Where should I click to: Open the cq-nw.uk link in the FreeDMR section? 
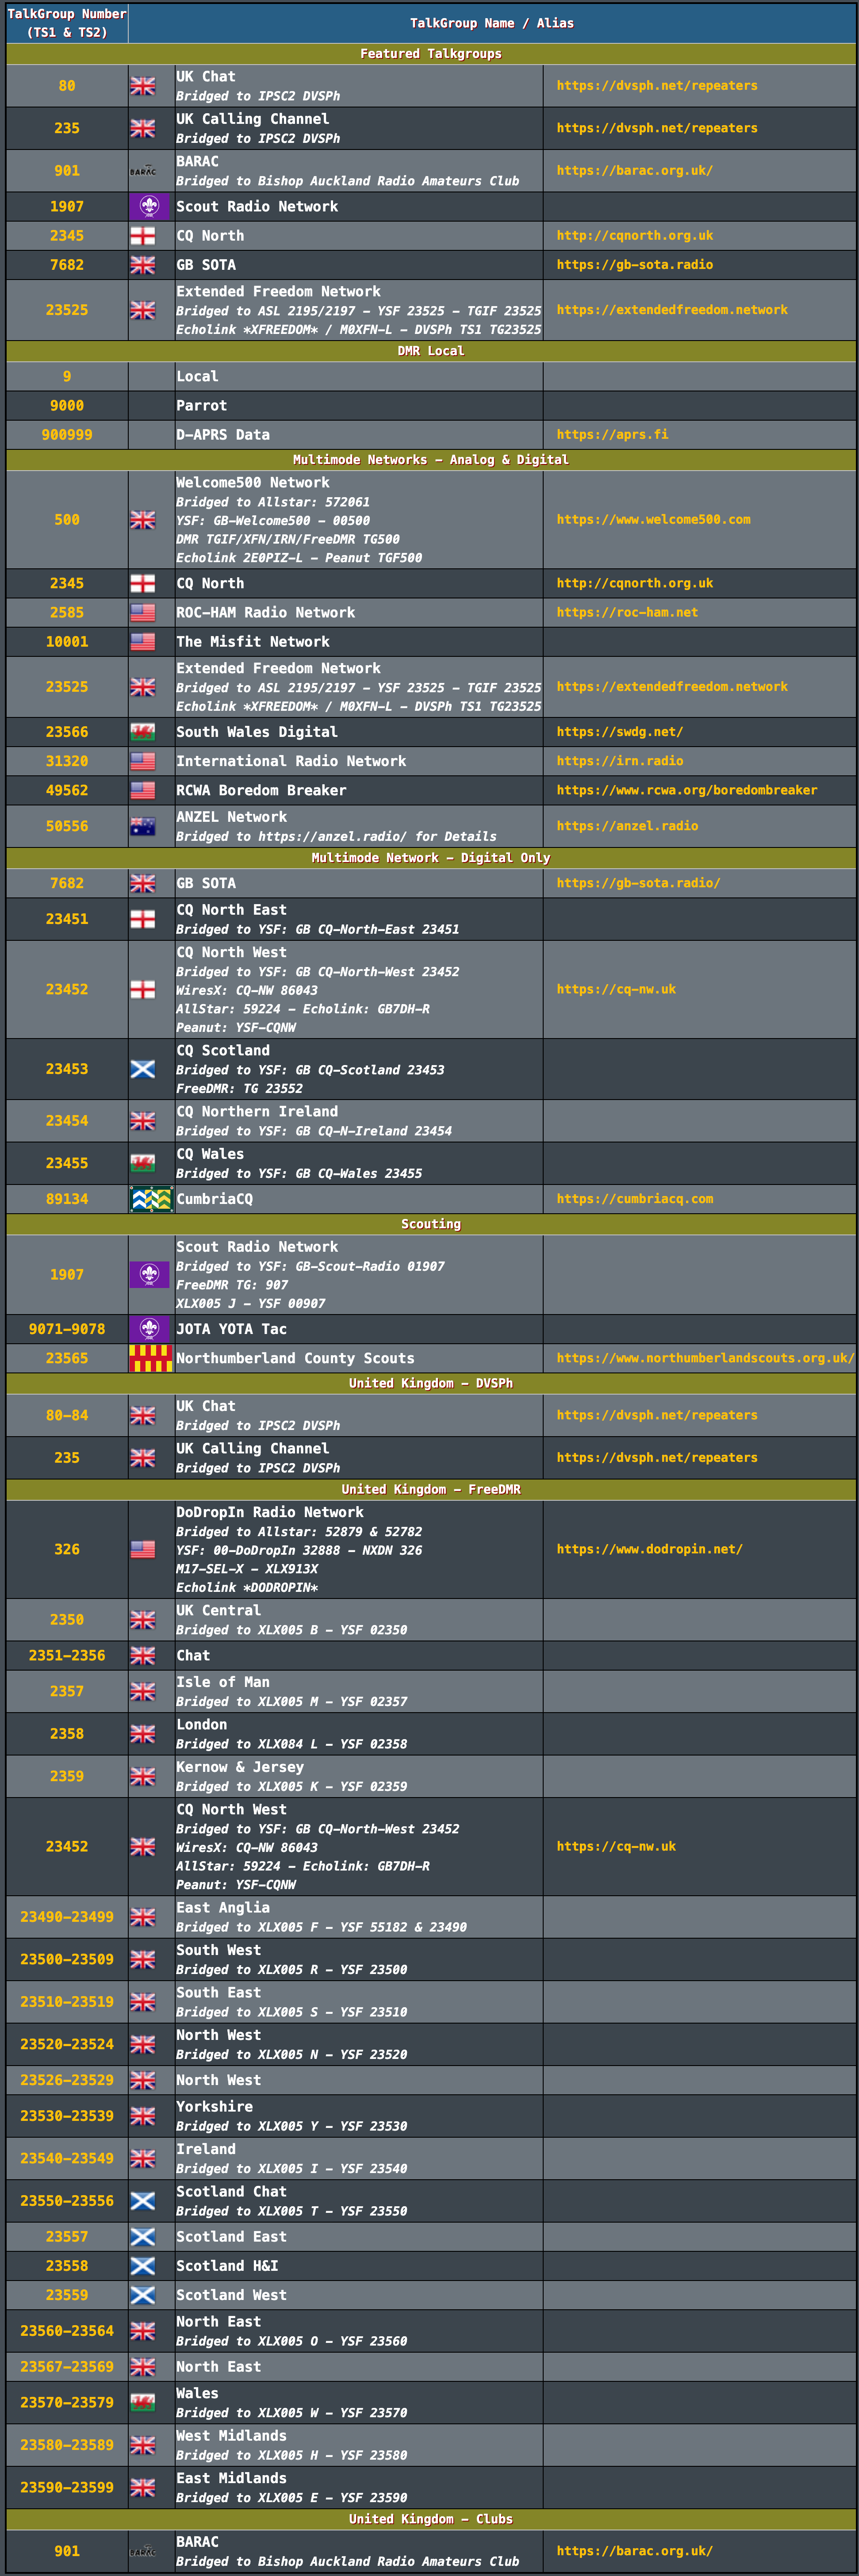coord(616,1846)
